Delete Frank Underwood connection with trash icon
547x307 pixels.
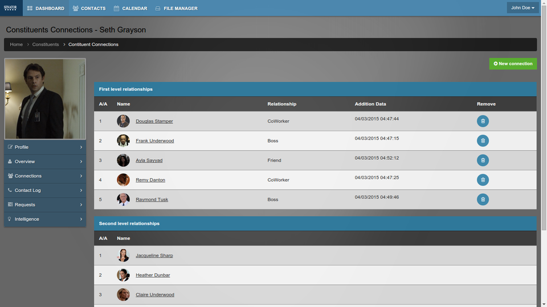[x=483, y=140]
